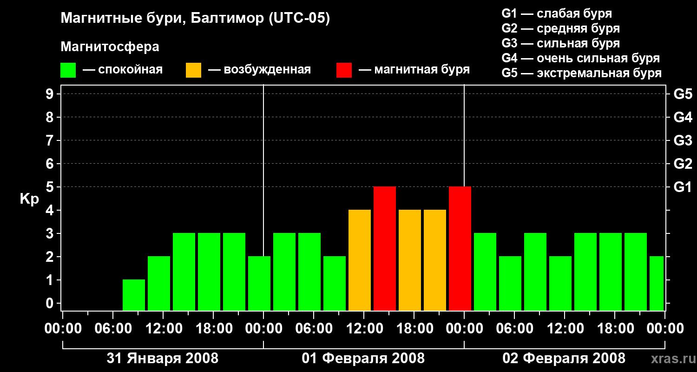Click the Kp axis value '5'
The height and width of the screenshot is (372, 697).
pos(51,187)
